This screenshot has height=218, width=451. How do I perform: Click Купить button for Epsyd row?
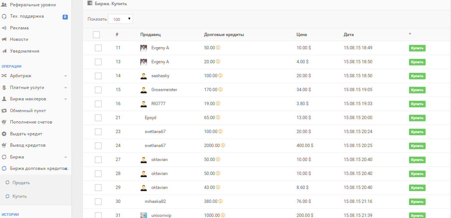tap(417, 118)
